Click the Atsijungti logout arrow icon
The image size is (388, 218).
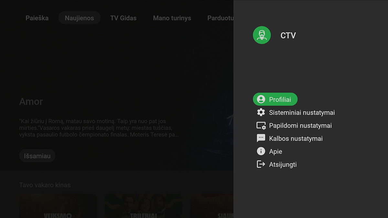pos(261,164)
